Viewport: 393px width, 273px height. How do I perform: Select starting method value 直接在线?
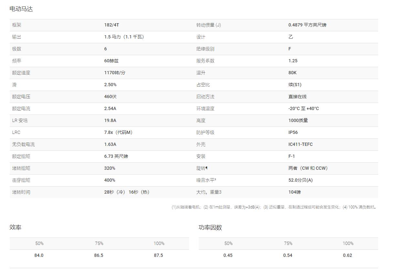[297, 96]
